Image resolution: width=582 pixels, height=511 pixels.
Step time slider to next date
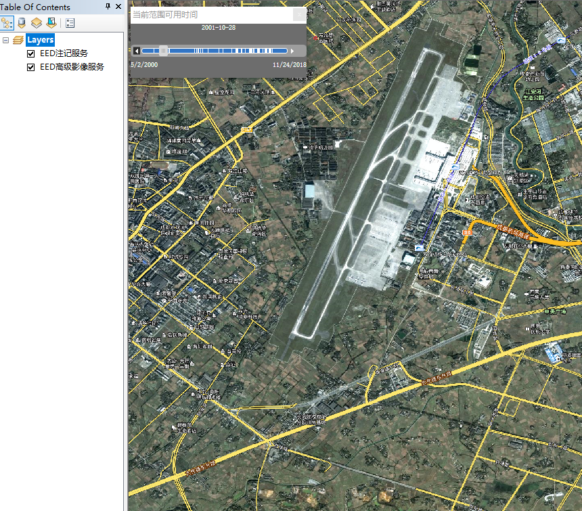coord(292,51)
